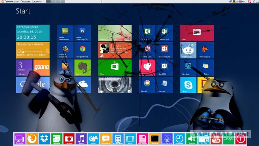Open Dropbox from the bottom dock
The height and width of the screenshot is (146, 259).
[44, 139]
